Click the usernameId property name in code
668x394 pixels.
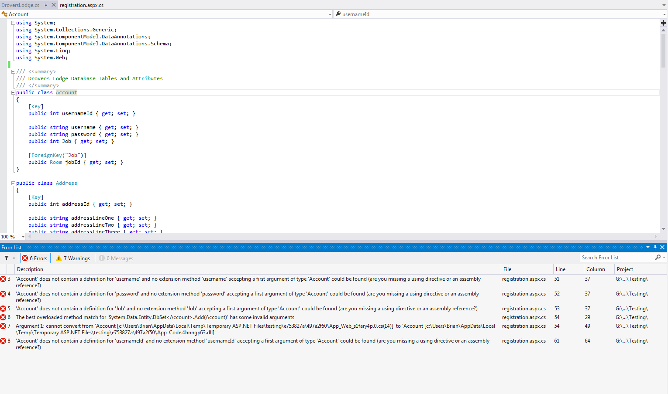[x=77, y=113]
